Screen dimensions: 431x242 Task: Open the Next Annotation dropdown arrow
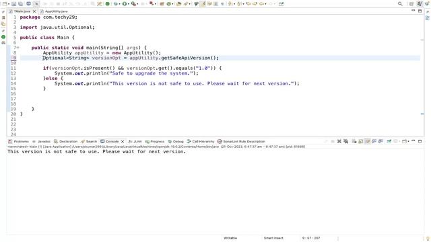[234, 4]
